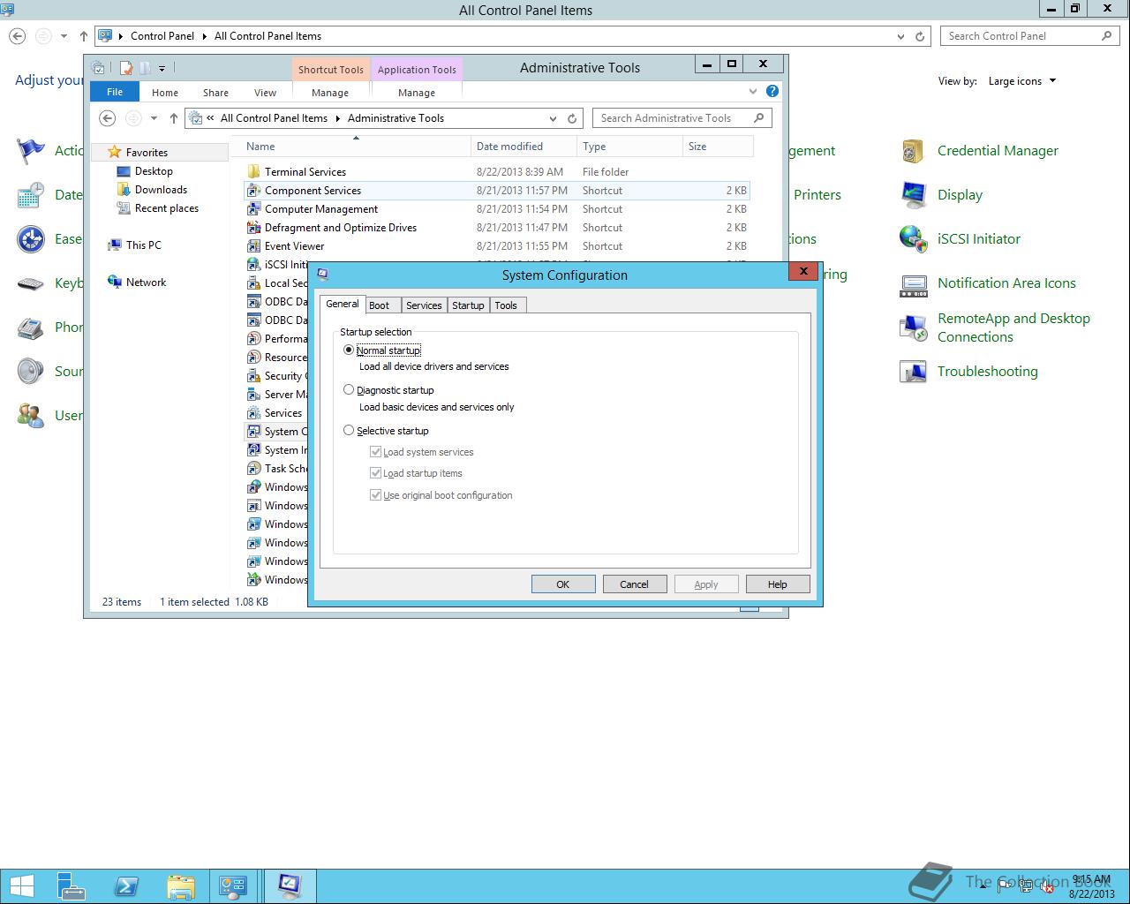Click the arrow after Control Panel breadcrumb

pyautogui.click(x=204, y=36)
